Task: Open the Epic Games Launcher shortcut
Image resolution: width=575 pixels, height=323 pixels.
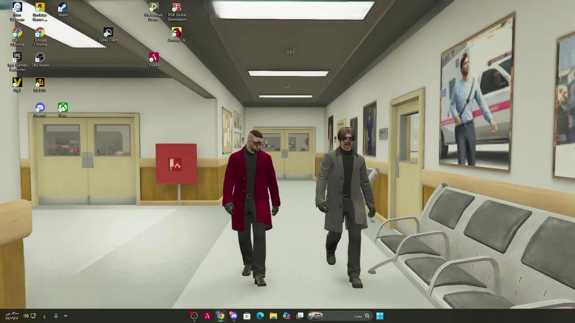Action: tap(17, 62)
